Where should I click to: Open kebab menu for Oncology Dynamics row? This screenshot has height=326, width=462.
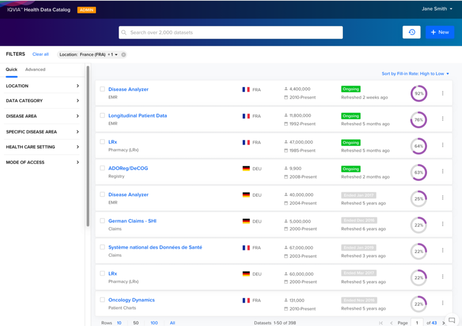pos(443,303)
